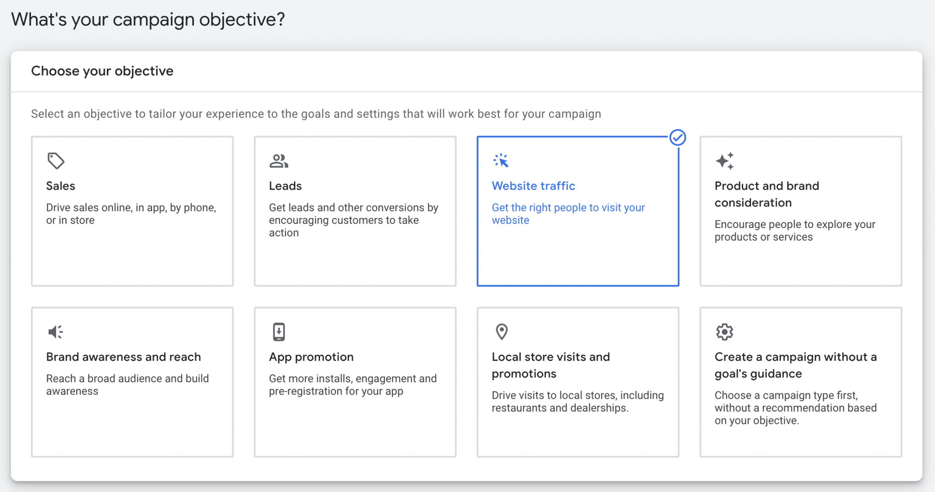Click 'Drive sales online, in app' description
Image resolution: width=935 pixels, height=492 pixels.
tap(131, 214)
